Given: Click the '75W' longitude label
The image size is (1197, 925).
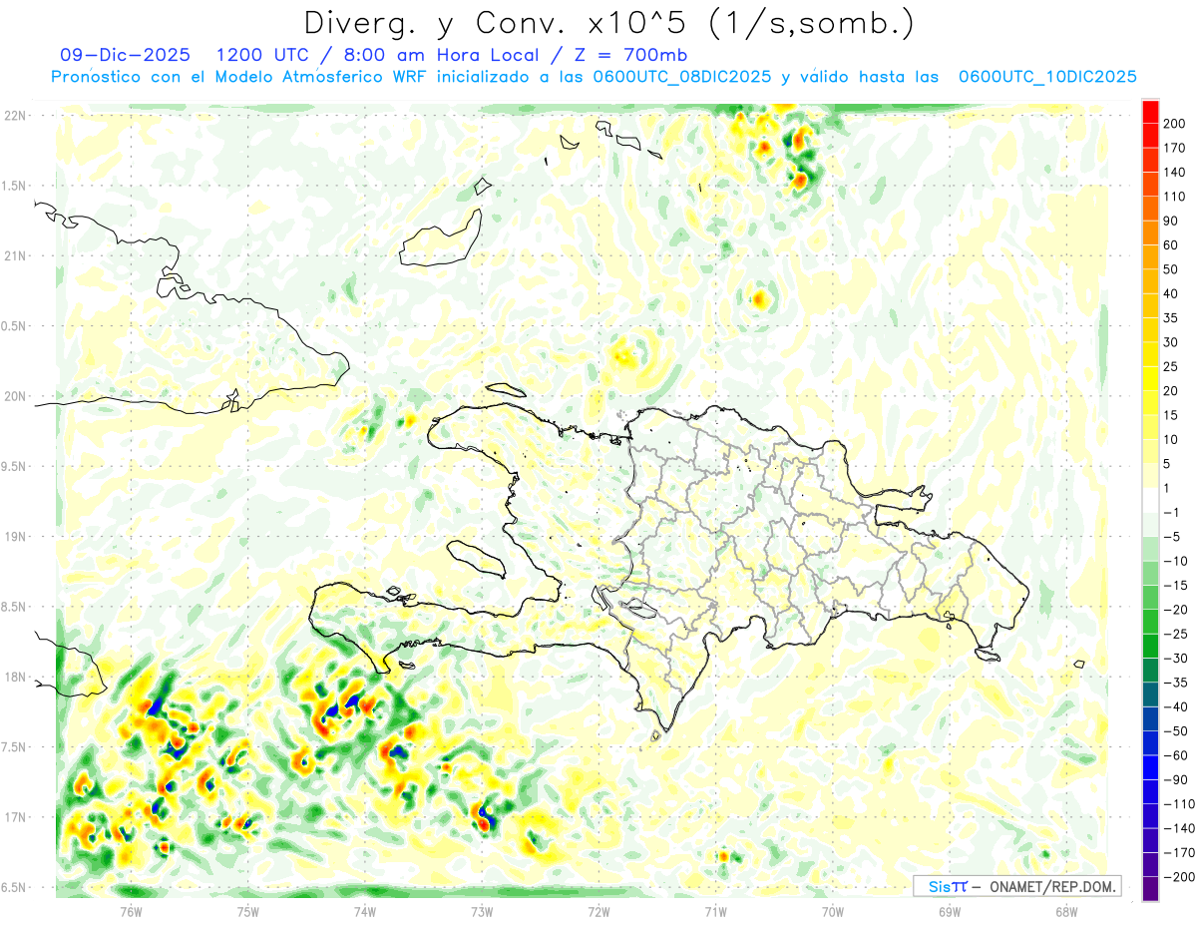Looking at the screenshot, I should (x=248, y=910).
